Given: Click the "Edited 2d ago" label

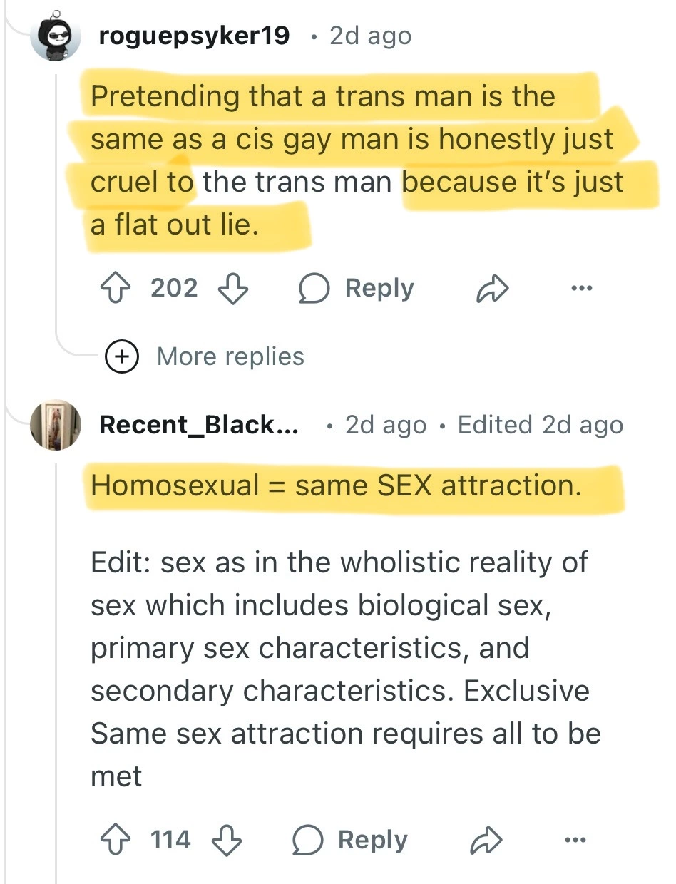Looking at the screenshot, I should [x=540, y=425].
